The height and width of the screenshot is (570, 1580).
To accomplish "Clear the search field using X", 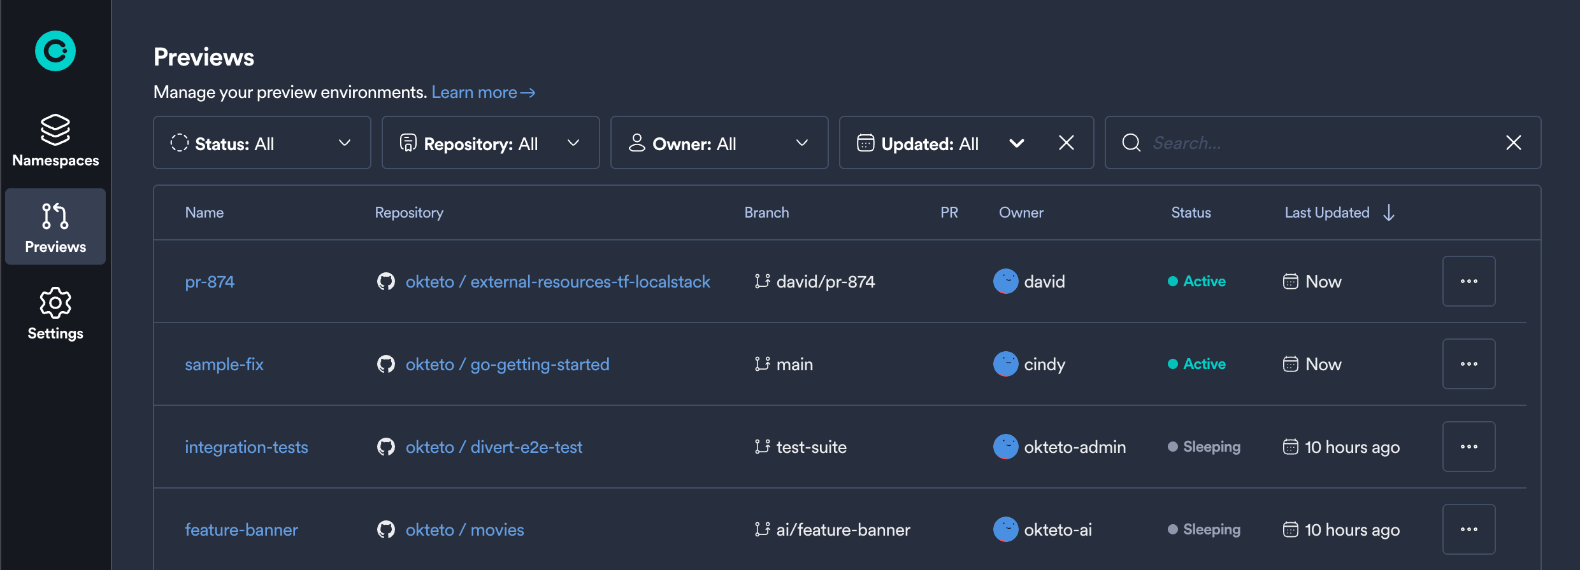I will pyautogui.click(x=1513, y=143).
